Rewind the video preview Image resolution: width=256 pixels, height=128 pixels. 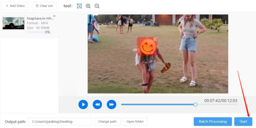97,104
